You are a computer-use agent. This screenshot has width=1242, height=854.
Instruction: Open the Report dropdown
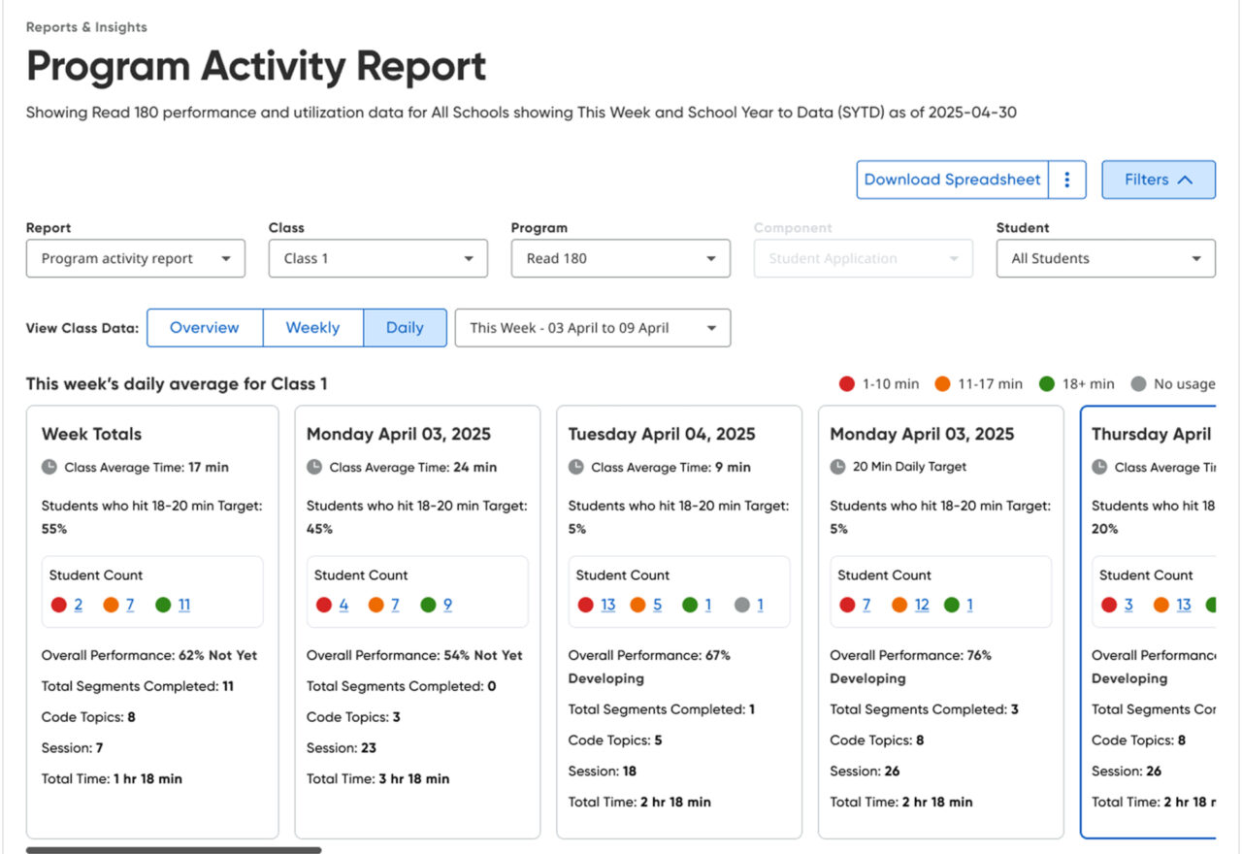click(x=136, y=259)
